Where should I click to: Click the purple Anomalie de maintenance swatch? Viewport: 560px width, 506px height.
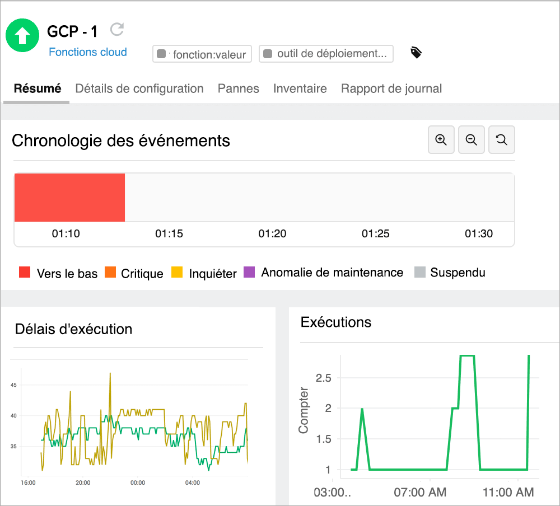[x=247, y=272]
